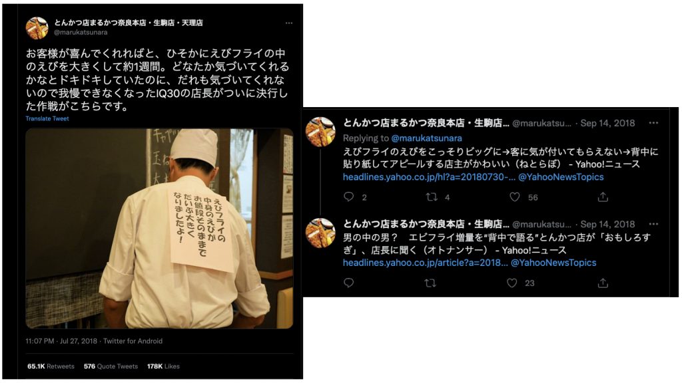View the 178K Likes list

pyautogui.click(x=163, y=366)
